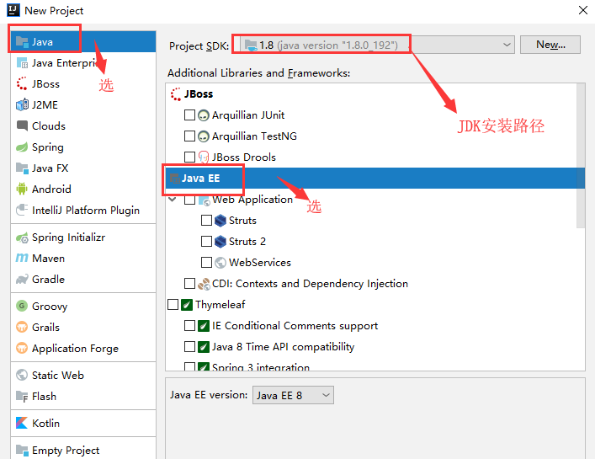Click the orange Grails icon
The height and width of the screenshot is (459, 595).
coord(22,327)
